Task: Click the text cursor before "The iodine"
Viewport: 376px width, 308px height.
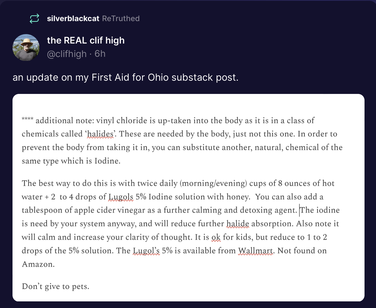Action: [299, 210]
